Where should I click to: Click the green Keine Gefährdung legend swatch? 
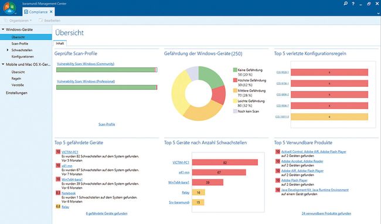tap(235, 70)
